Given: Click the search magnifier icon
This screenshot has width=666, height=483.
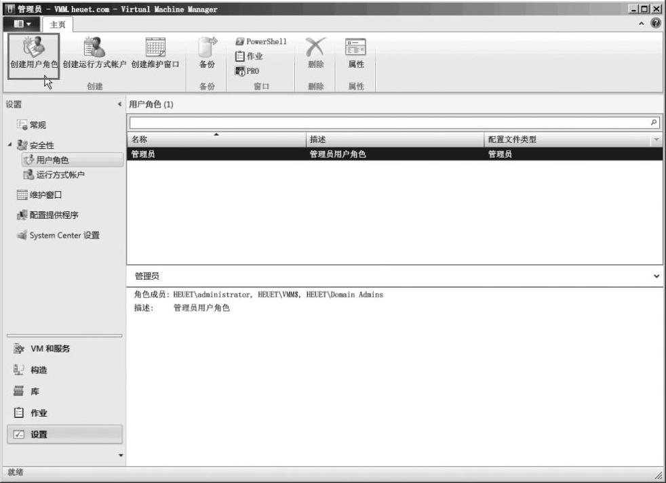Looking at the screenshot, I should (654, 123).
